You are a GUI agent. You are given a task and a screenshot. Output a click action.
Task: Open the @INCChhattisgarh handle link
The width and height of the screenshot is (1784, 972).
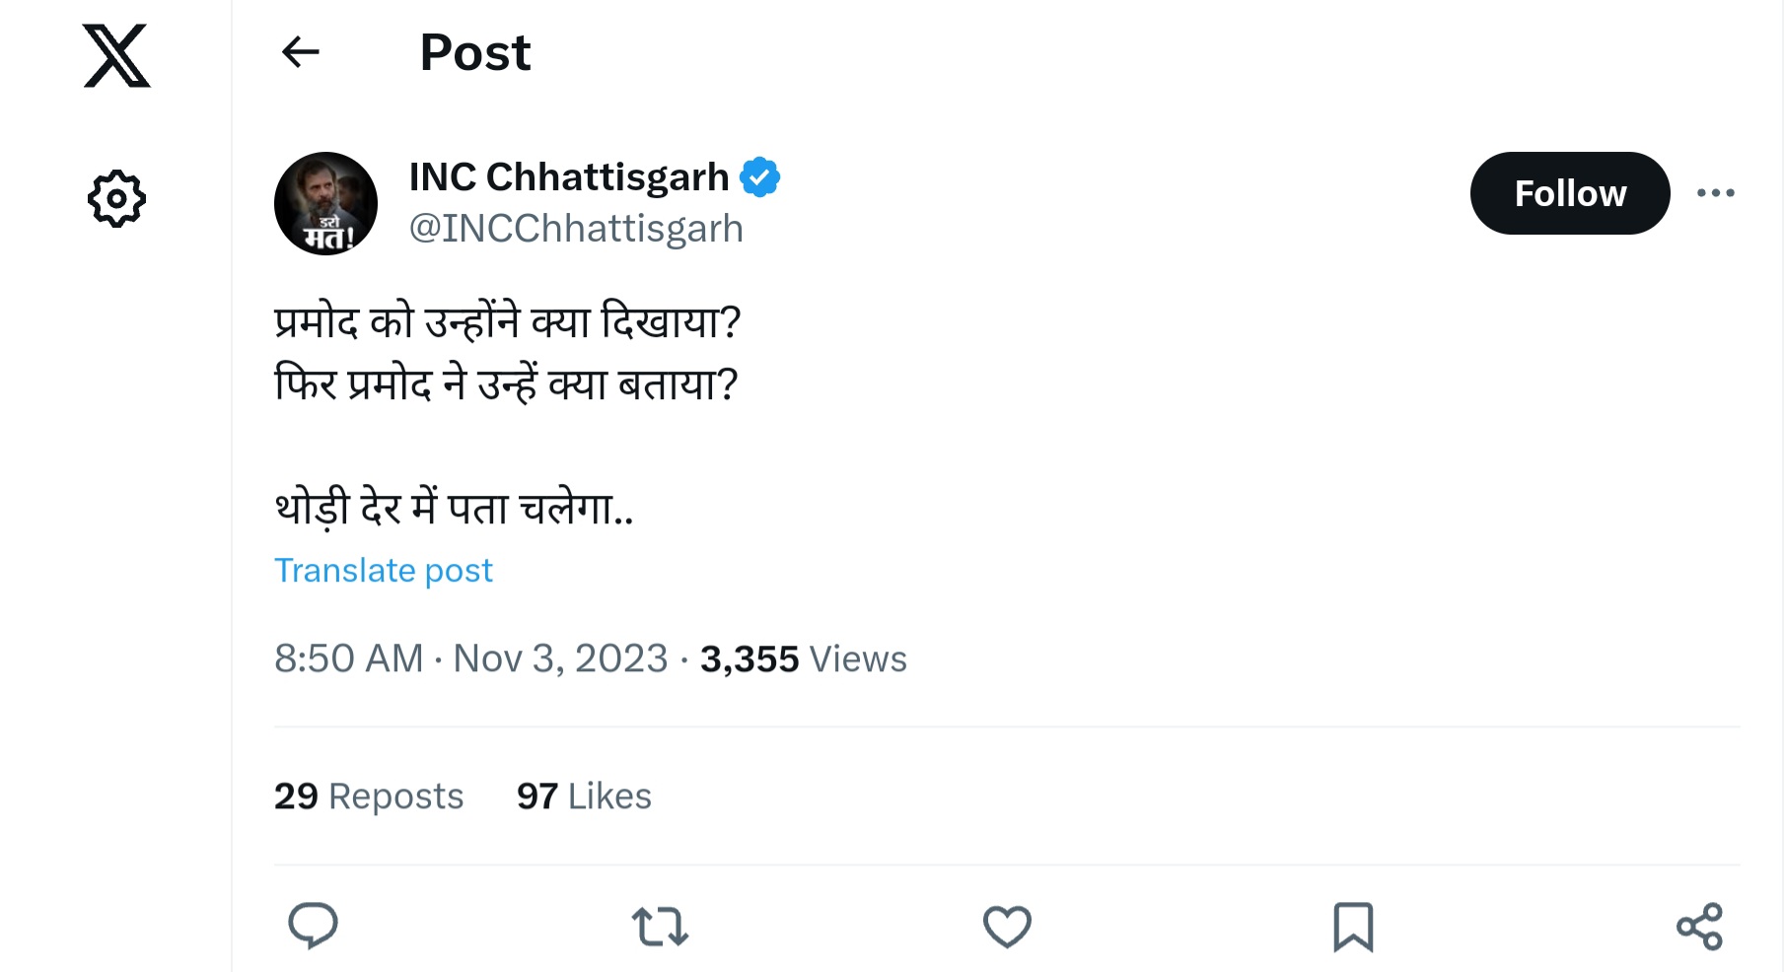tap(576, 229)
